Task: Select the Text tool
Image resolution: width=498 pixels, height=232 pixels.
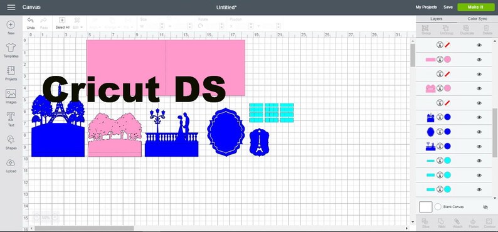Action: (11, 117)
